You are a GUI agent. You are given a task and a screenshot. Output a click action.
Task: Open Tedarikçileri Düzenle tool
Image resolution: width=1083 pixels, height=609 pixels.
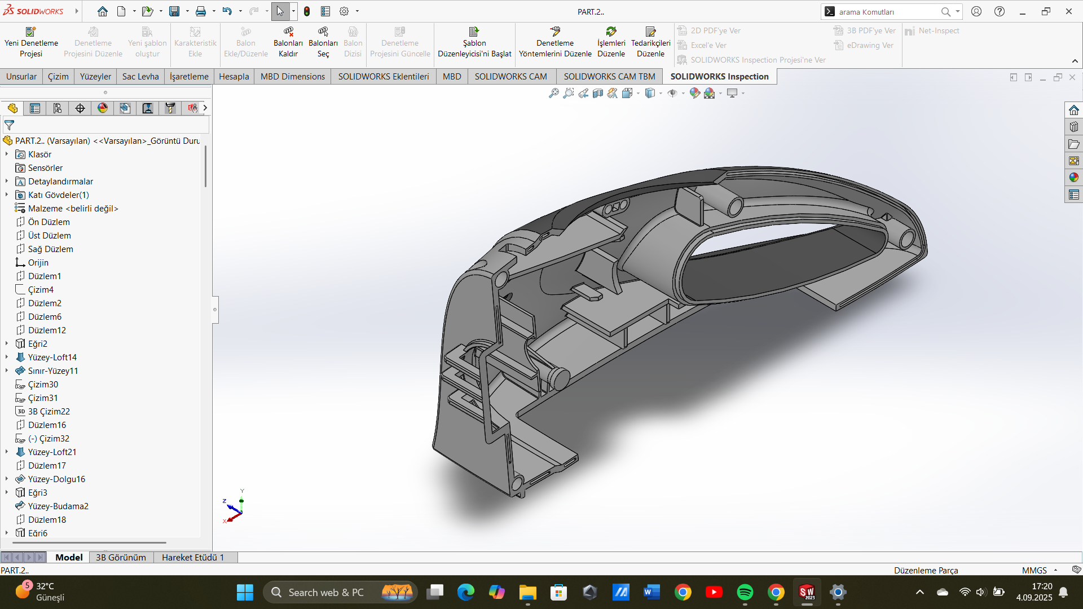click(650, 42)
